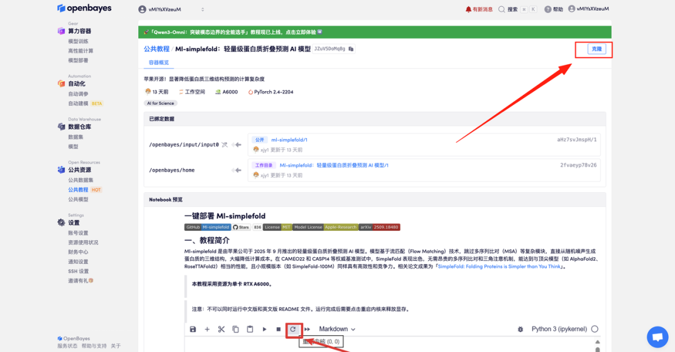Click the stop kernel square icon
This screenshot has width=675, height=352.
point(279,329)
